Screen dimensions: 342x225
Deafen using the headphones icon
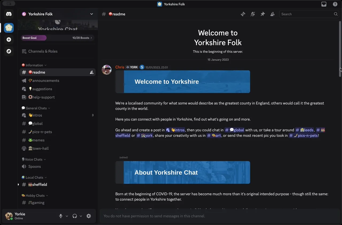[x=74, y=216]
